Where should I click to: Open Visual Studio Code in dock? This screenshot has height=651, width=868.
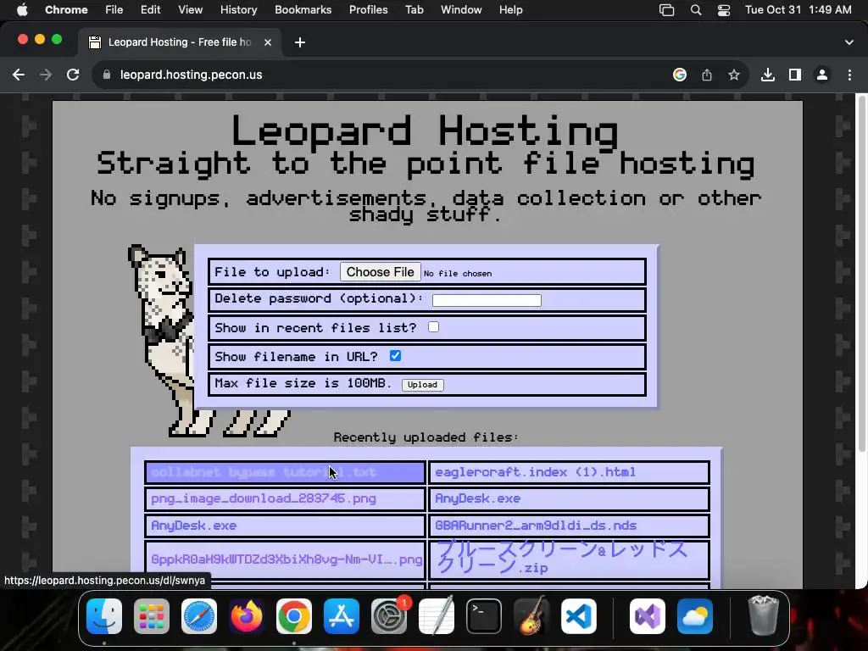[579, 616]
